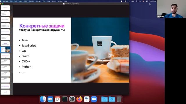Click the Wi-Fi status icon in menu bar
Image resolution: width=186 pixels, height=104 pixels.
pos(137,1)
